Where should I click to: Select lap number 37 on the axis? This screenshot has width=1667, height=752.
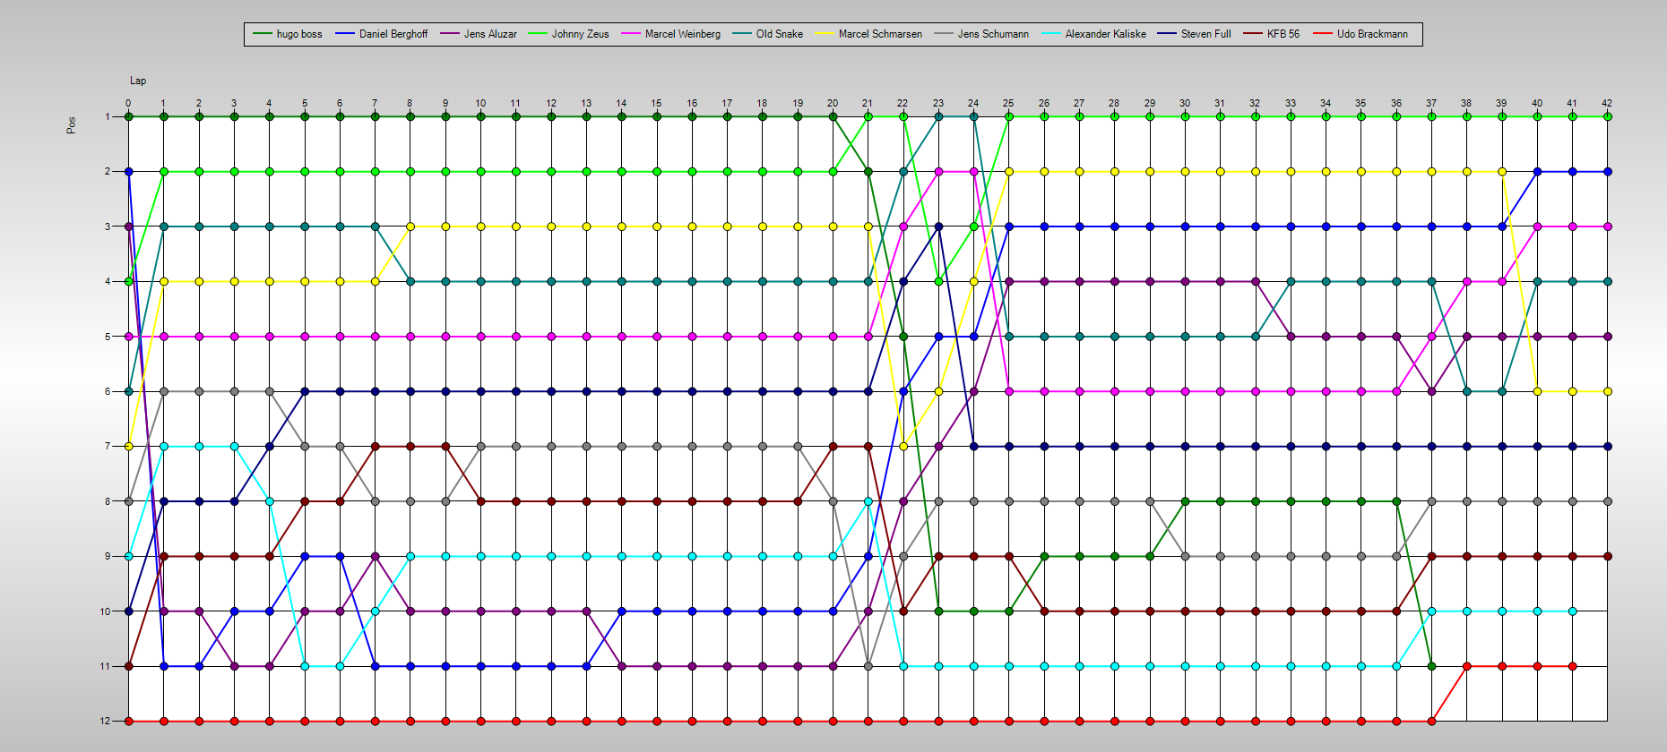[x=1431, y=103]
